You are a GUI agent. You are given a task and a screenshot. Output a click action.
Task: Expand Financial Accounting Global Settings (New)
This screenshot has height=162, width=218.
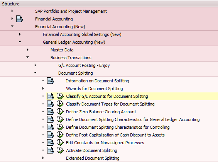[x=20, y=34]
